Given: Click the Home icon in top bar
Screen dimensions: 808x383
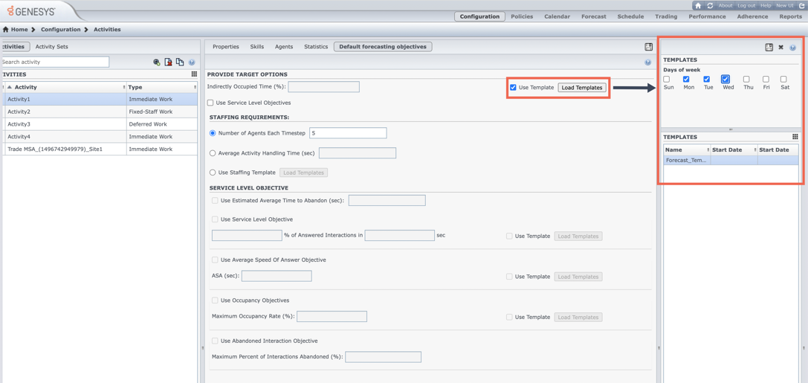Looking at the screenshot, I should point(697,5).
